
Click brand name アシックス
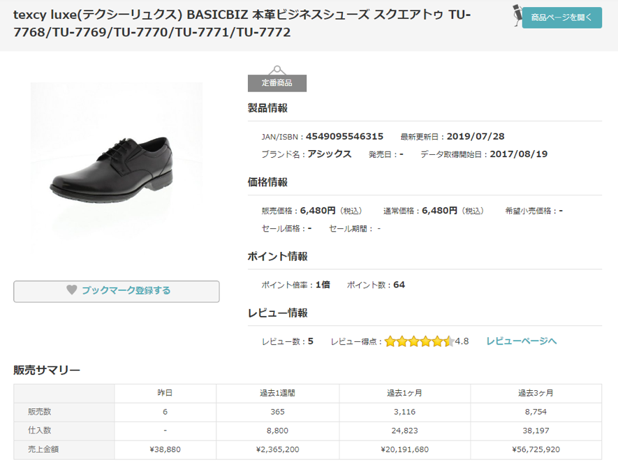329,154
